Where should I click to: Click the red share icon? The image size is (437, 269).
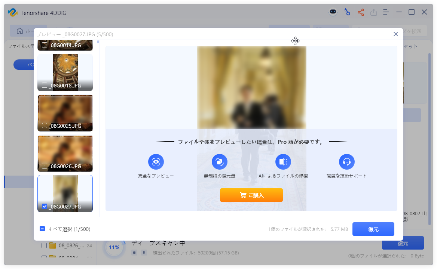click(361, 12)
